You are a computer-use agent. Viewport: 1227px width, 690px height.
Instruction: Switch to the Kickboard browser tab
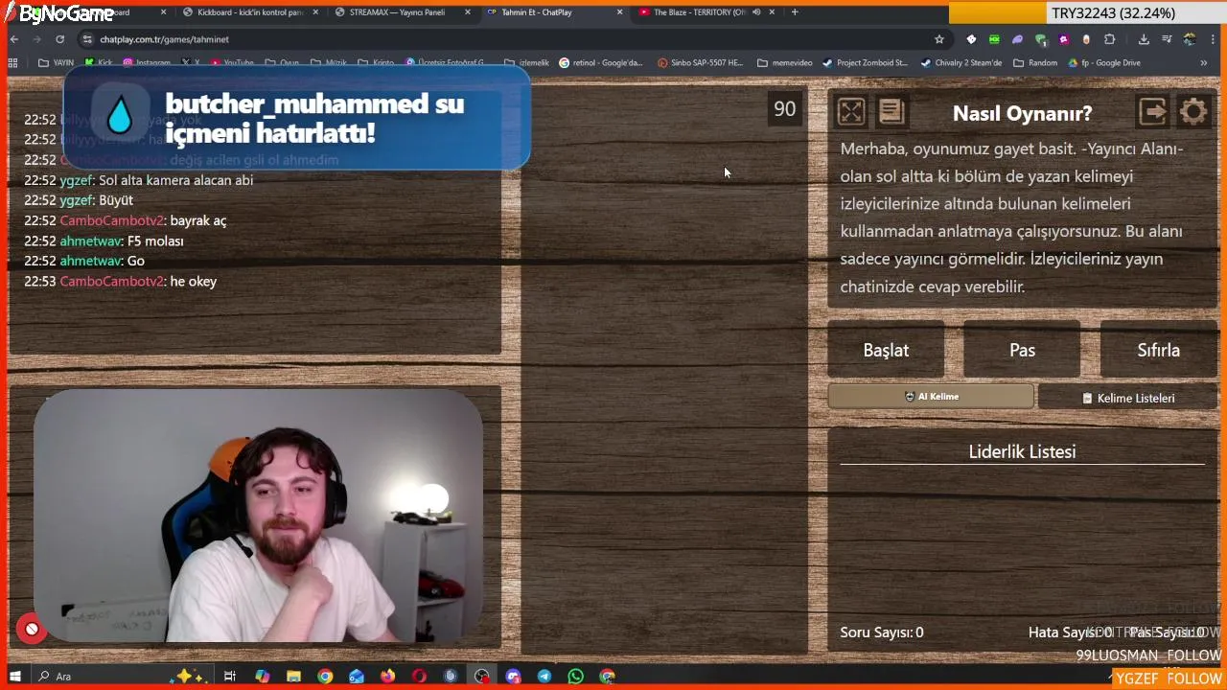coord(249,12)
